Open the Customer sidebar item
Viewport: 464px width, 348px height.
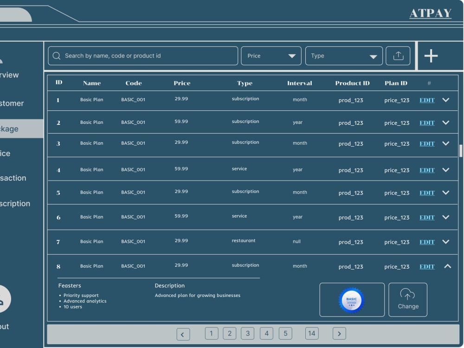(x=12, y=103)
